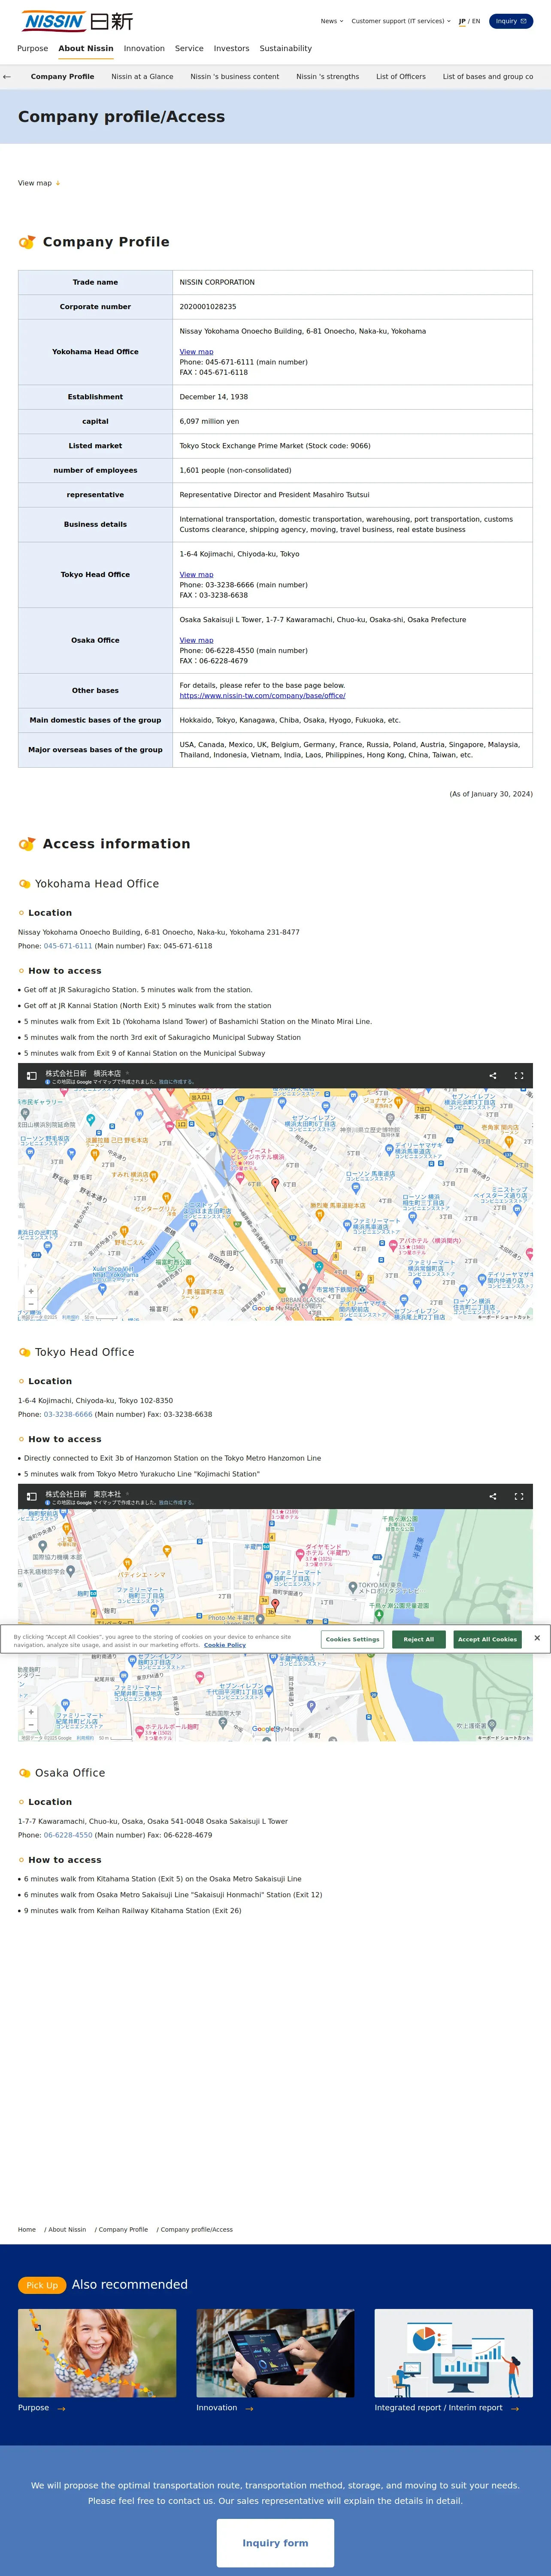Switch language to JP
The width and height of the screenshot is (551, 2576).
tap(462, 21)
